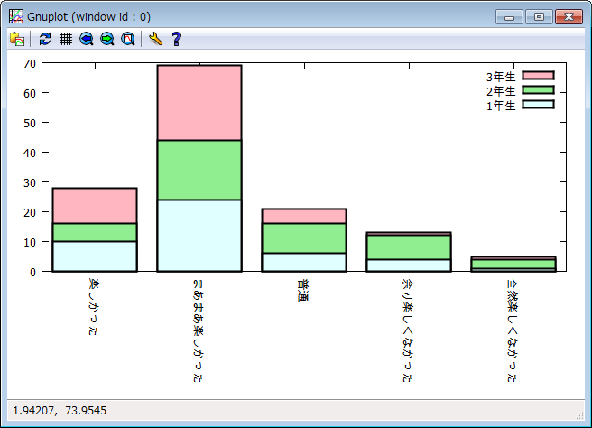
Task: Click the pink segment of まあまあ楽しかった bar
Action: coord(199,103)
